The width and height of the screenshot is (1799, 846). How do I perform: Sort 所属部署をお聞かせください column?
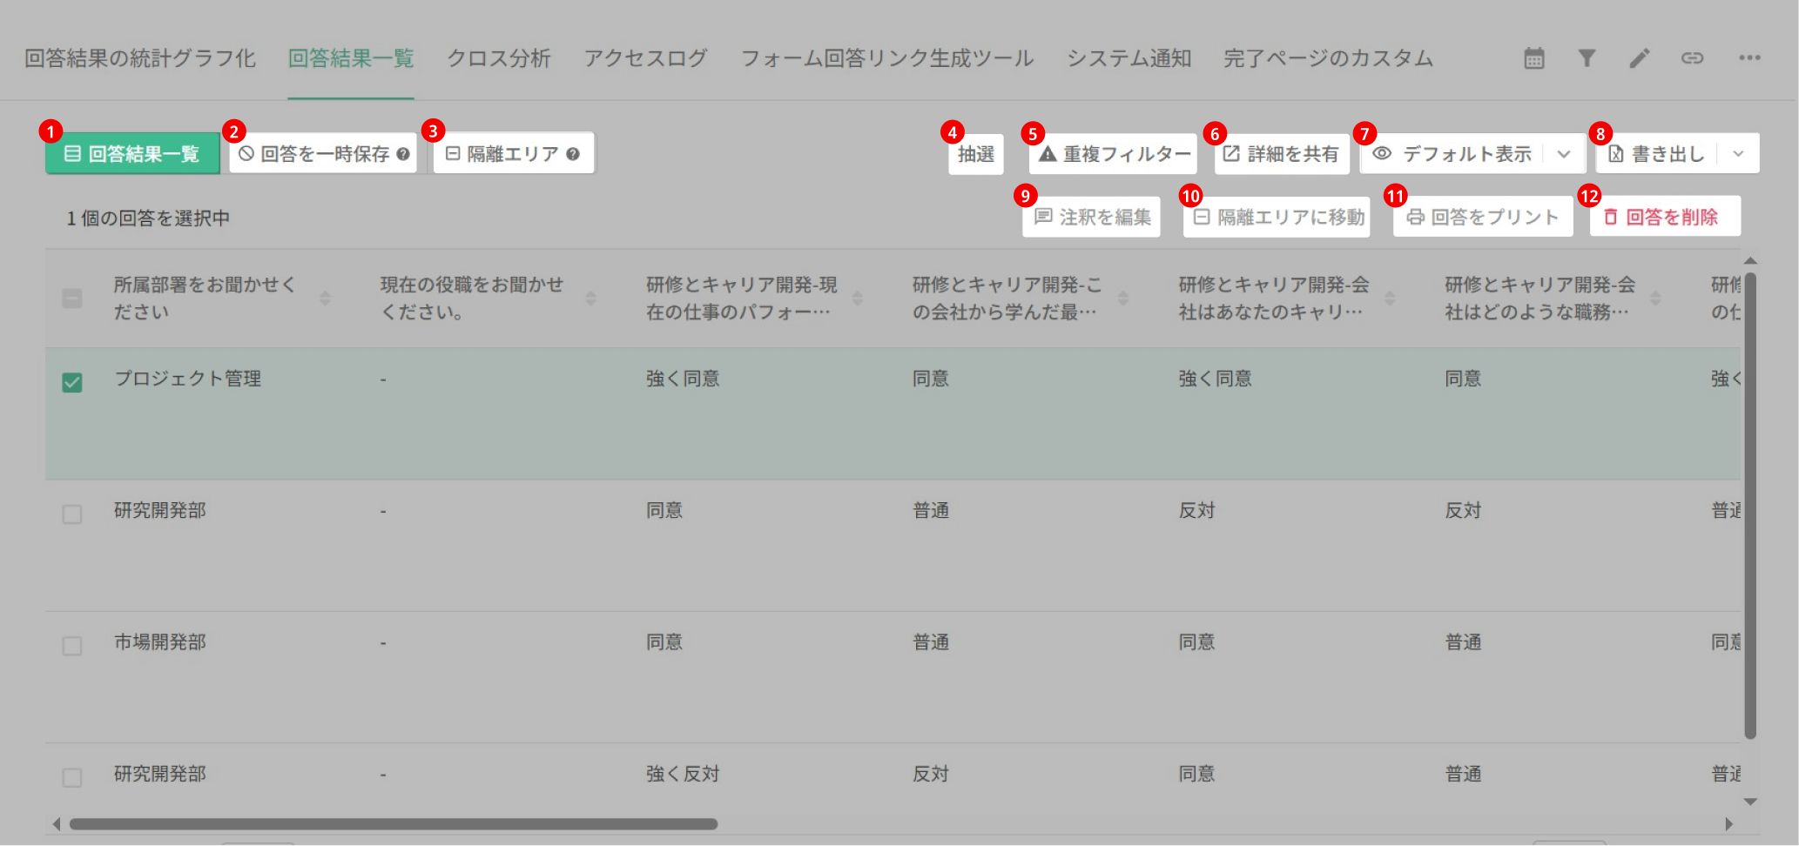tap(325, 299)
